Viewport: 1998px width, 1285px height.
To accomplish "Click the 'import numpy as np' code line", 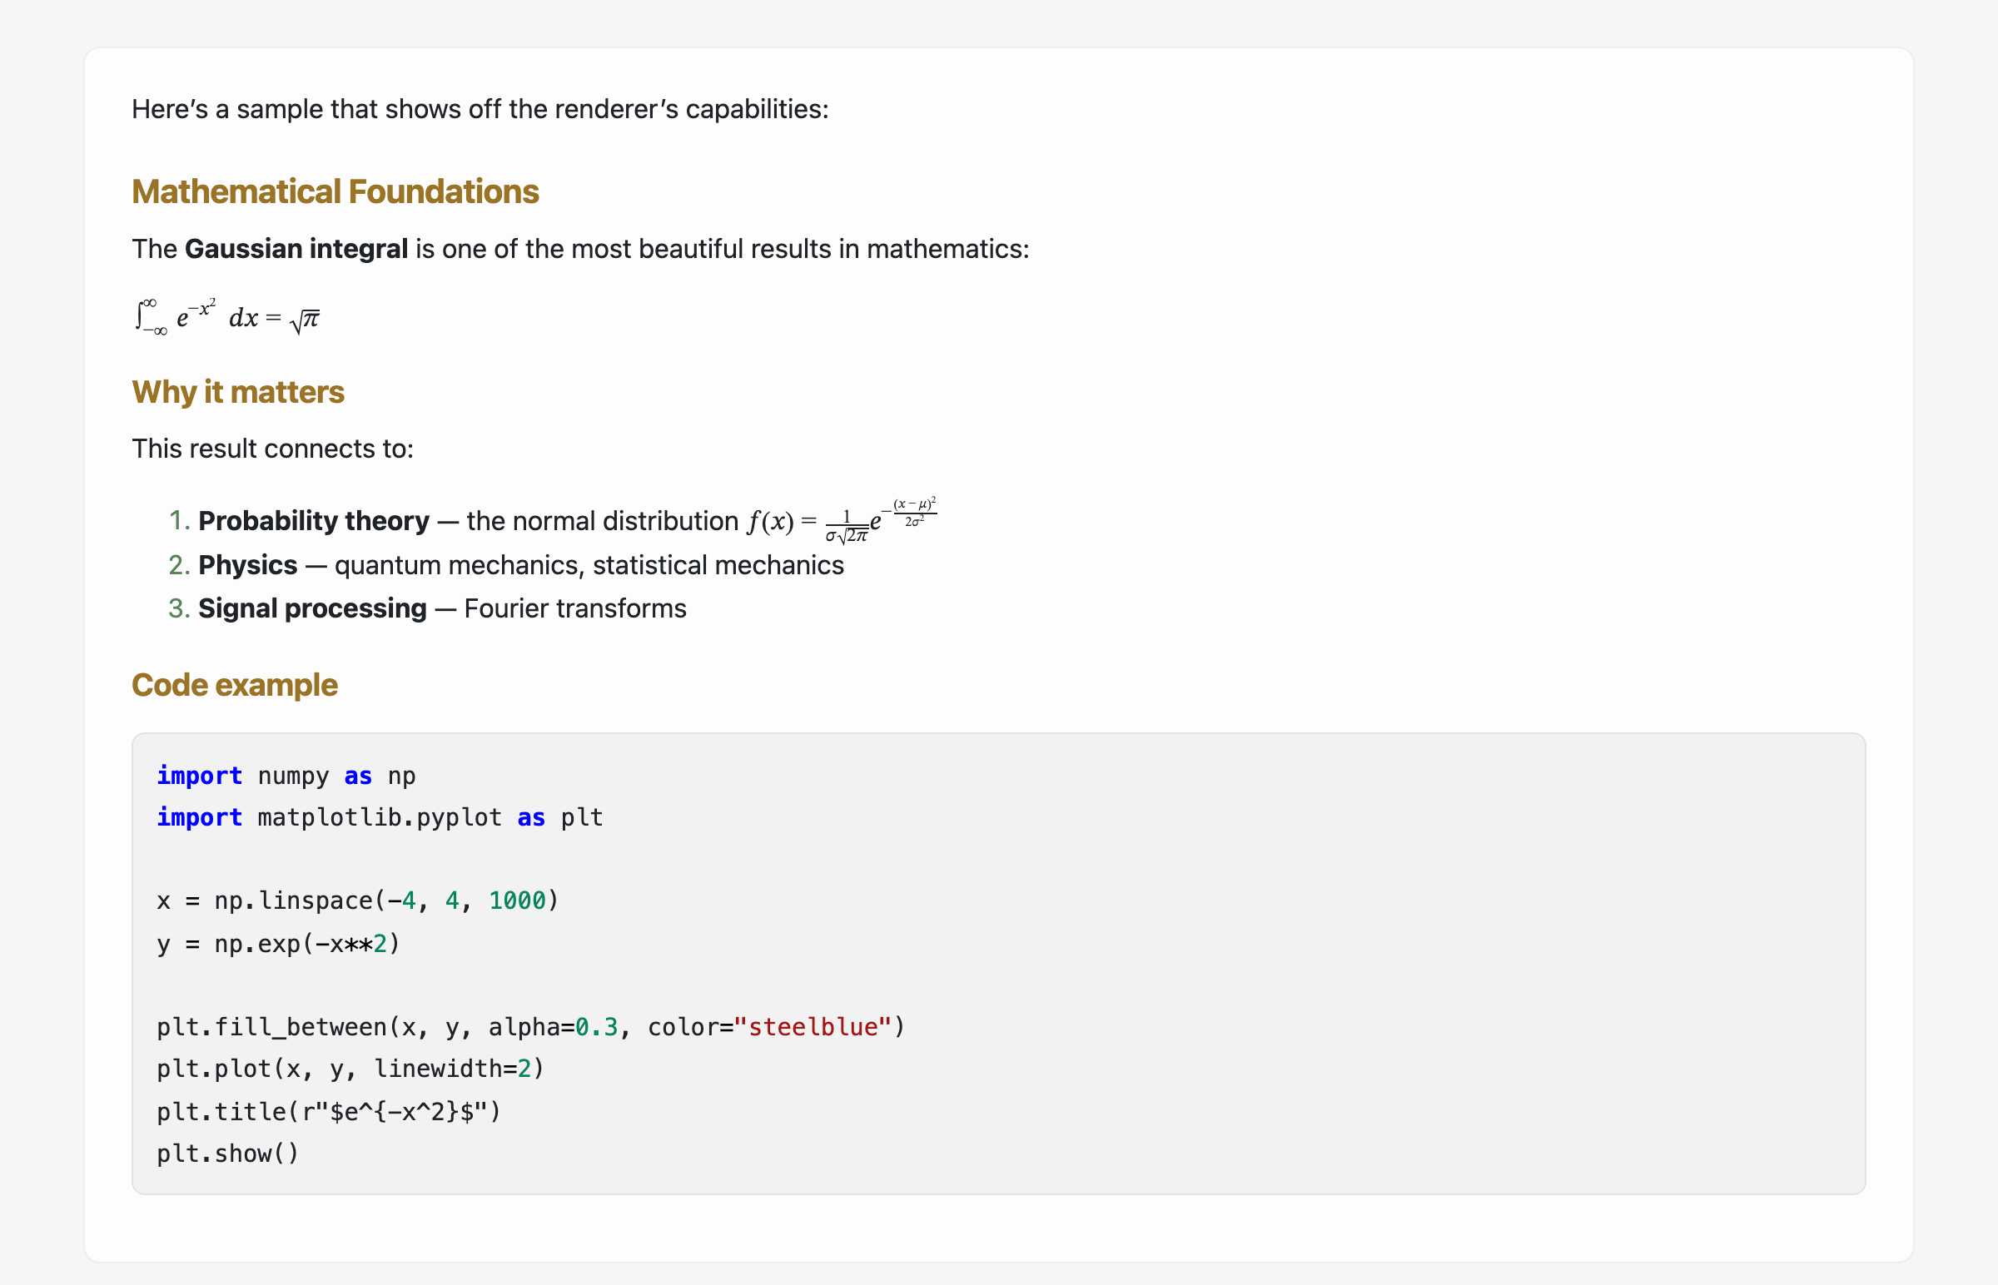I will (x=286, y=776).
